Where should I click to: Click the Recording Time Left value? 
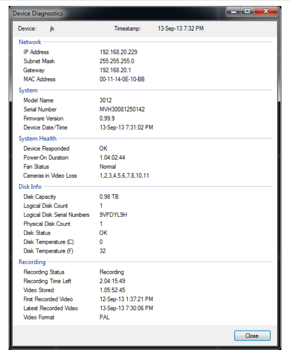112,281
